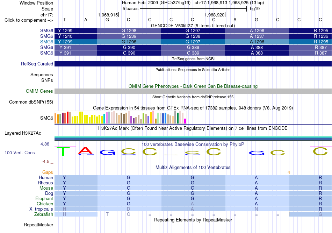The width and height of the screenshot is (332, 233).
Task: Click 'Short Genetic Variants from dbSNP release 155'
Action: 193,97
